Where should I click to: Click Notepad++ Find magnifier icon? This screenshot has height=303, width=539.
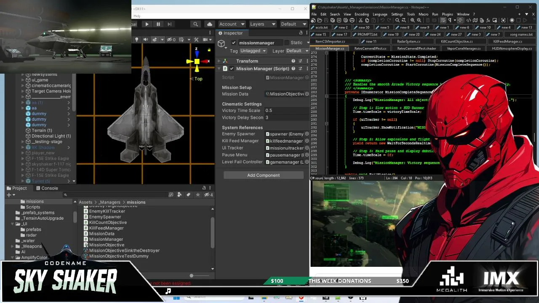[x=397, y=20]
